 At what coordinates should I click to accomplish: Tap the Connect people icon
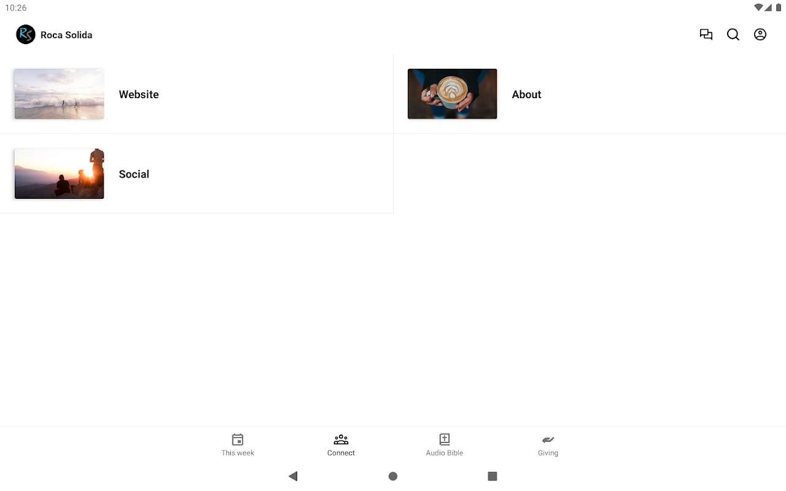(x=341, y=439)
